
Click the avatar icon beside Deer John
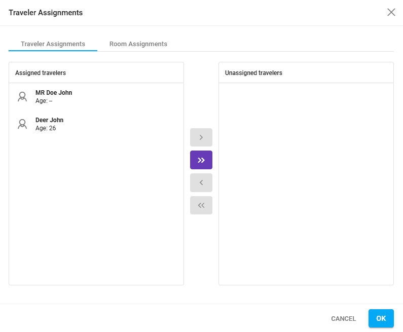[x=22, y=124]
